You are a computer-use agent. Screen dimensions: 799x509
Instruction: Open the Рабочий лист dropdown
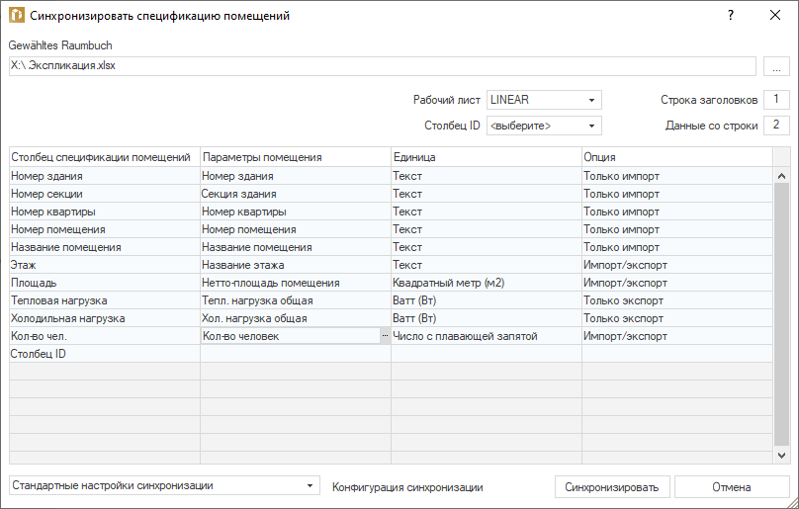(544, 100)
